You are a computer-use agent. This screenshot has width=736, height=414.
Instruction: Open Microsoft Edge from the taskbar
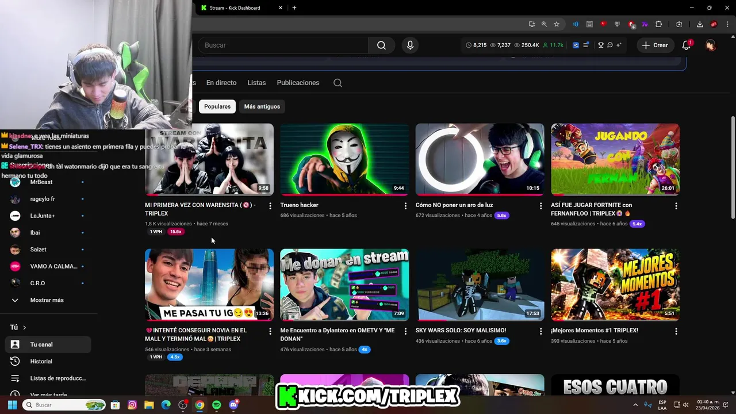pyautogui.click(x=166, y=405)
